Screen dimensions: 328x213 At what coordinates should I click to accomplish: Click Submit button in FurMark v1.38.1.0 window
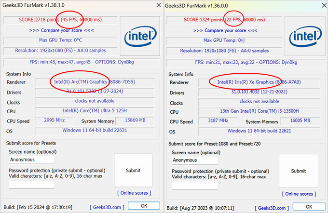[133, 171]
